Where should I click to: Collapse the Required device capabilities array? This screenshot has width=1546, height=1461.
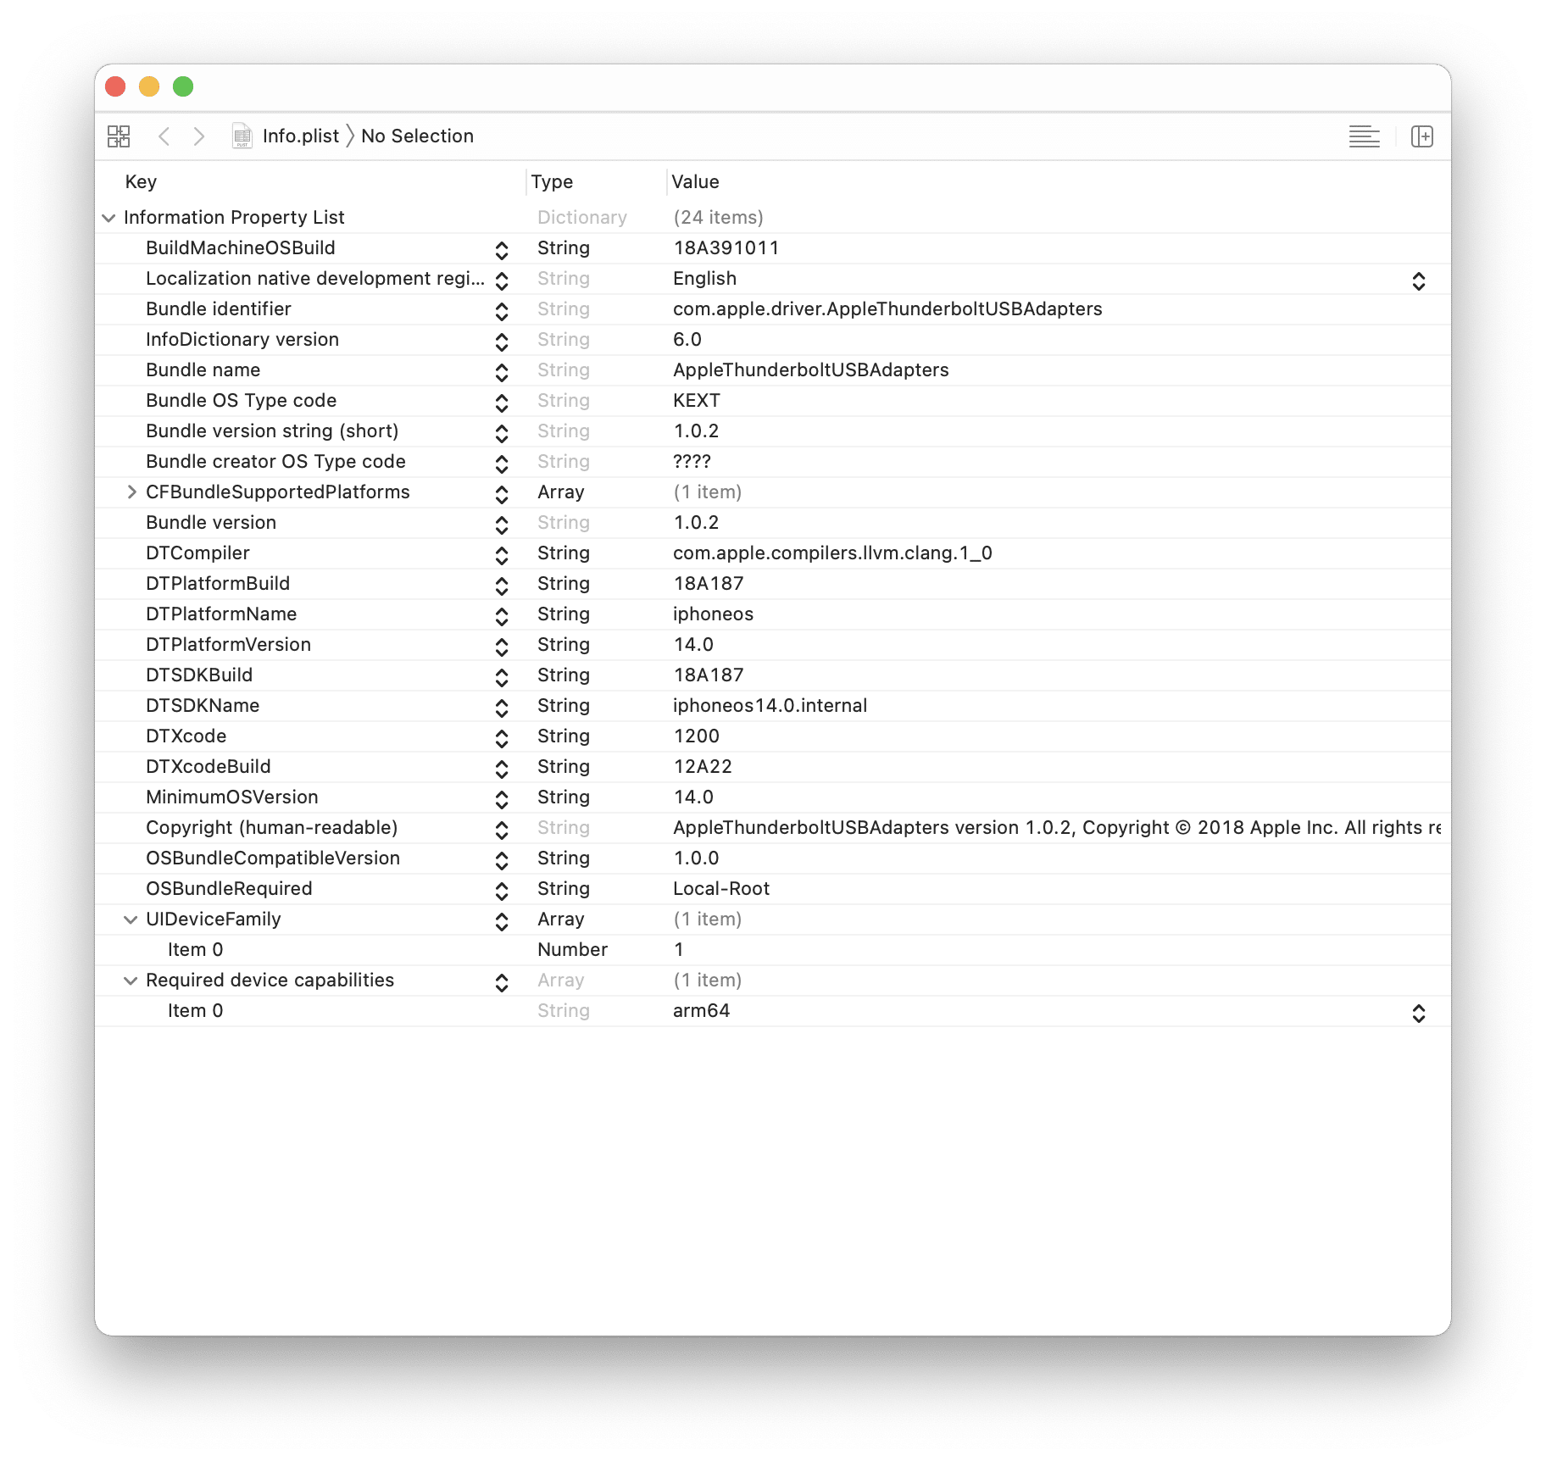131,980
